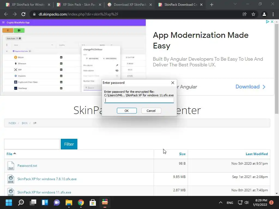Open SKIN breadcrumb link

pyautogui.click(x=25, y=123)
